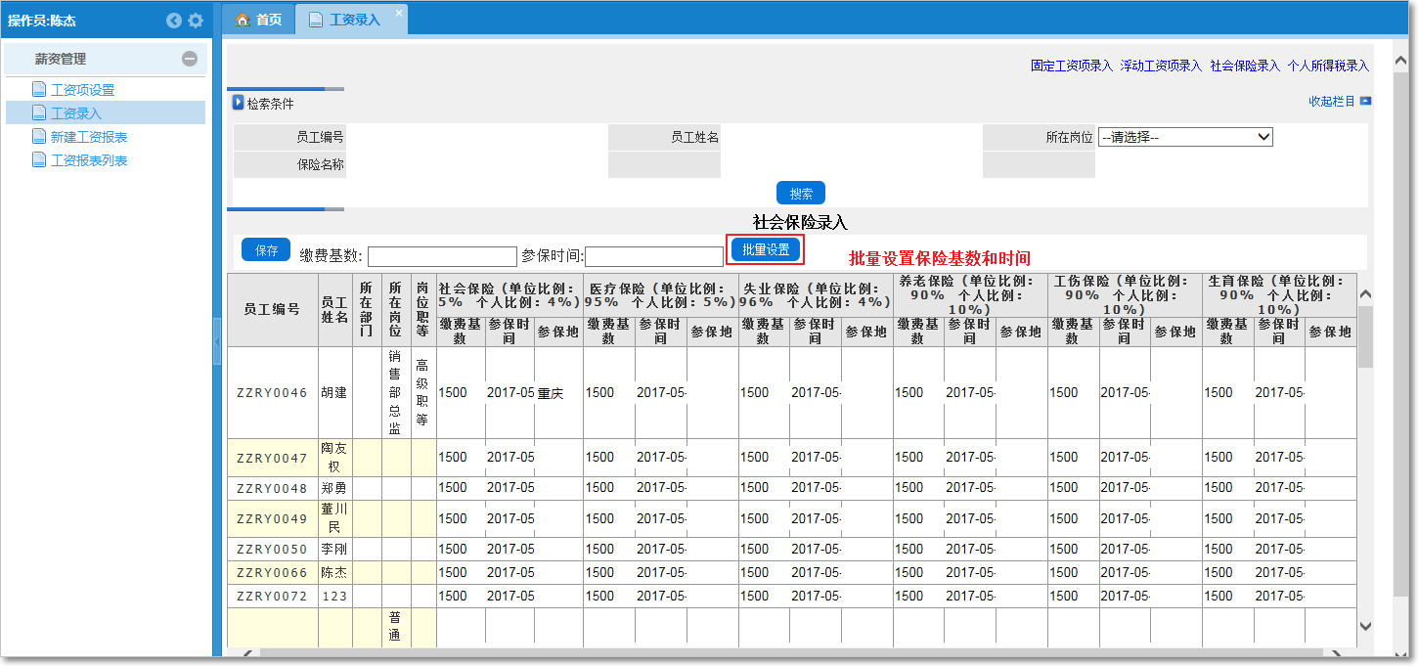The width and height of the screenshot is (1418, 666).
Task: Click the back arrow beside the settings gear
Action: pos(174,19)
